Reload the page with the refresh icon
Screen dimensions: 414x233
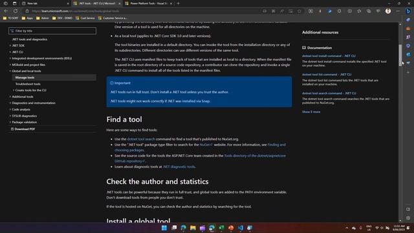point(16,11)
